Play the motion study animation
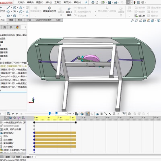The image size is (161, 161). coord(17,114)
